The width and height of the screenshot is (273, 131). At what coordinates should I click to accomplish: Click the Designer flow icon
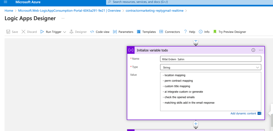tap(71, 32)
